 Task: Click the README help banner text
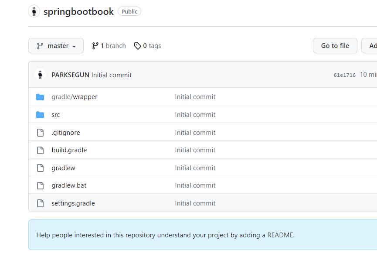click(x=166, y=235)
